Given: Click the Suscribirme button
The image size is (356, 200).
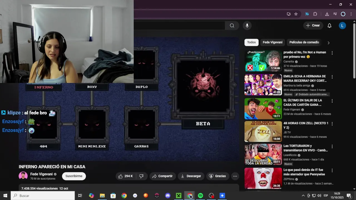Looking at the screenshot, I should 74,176.
